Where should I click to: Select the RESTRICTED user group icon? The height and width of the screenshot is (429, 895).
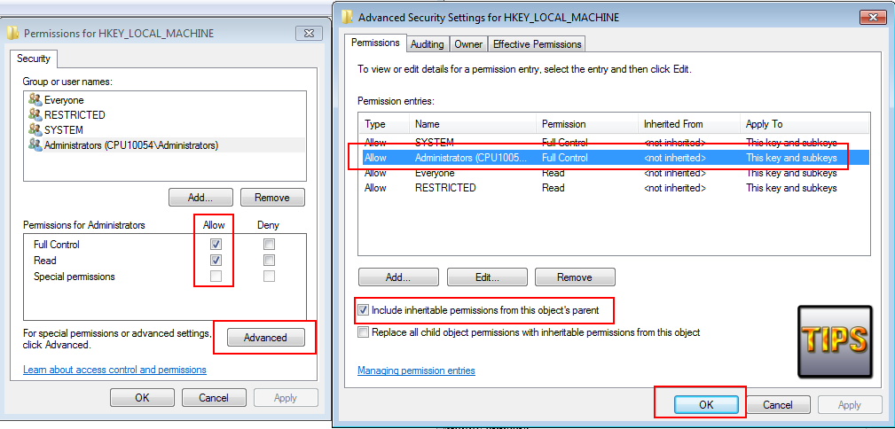click(35, 115)
